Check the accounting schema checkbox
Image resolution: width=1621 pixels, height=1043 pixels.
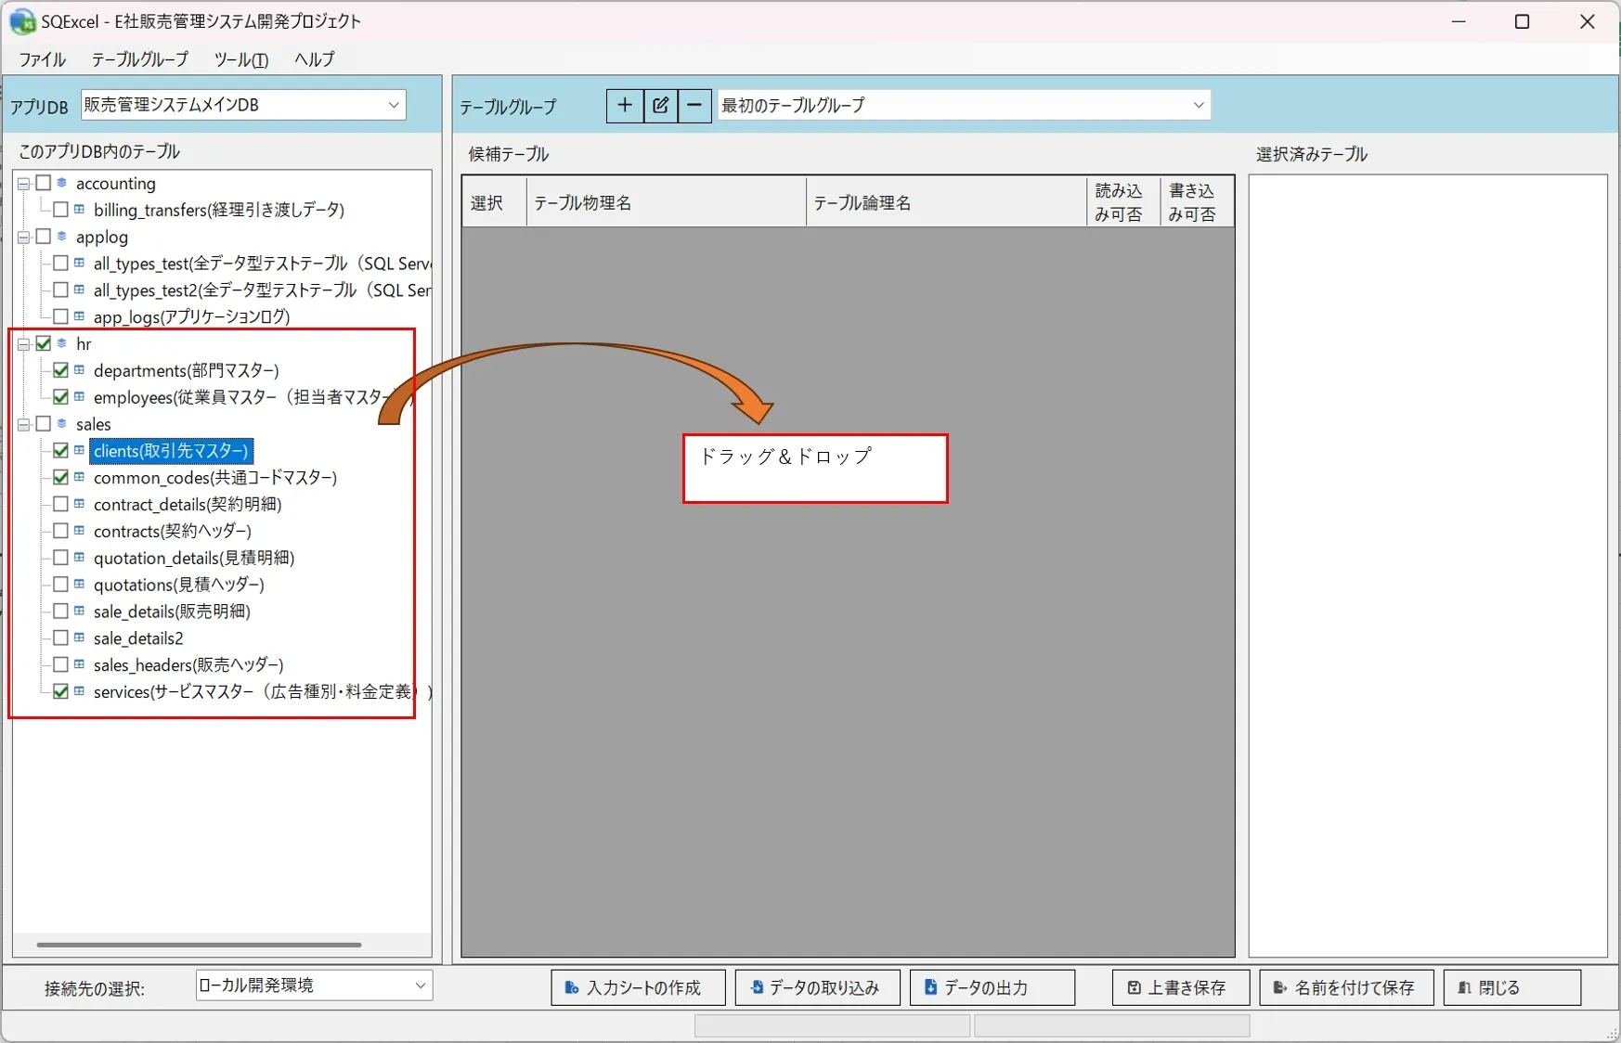coord(43,183)
